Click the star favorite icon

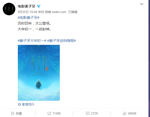[x=13, y=113]
